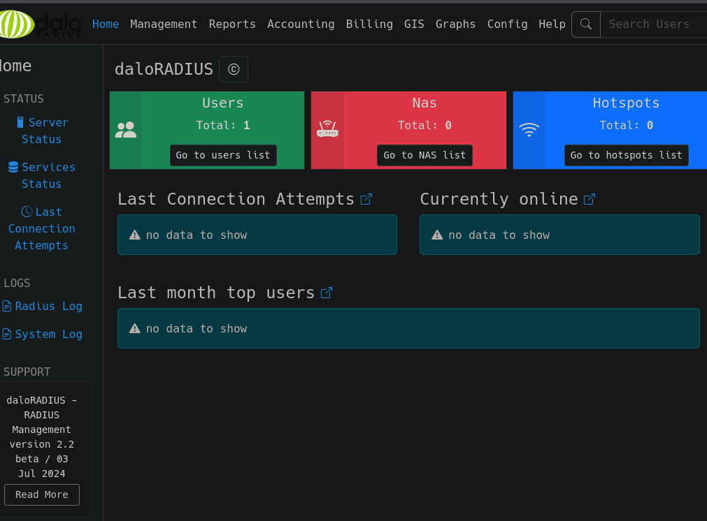
Task: Open Services Status sidebar link
Action: (42, 175)
